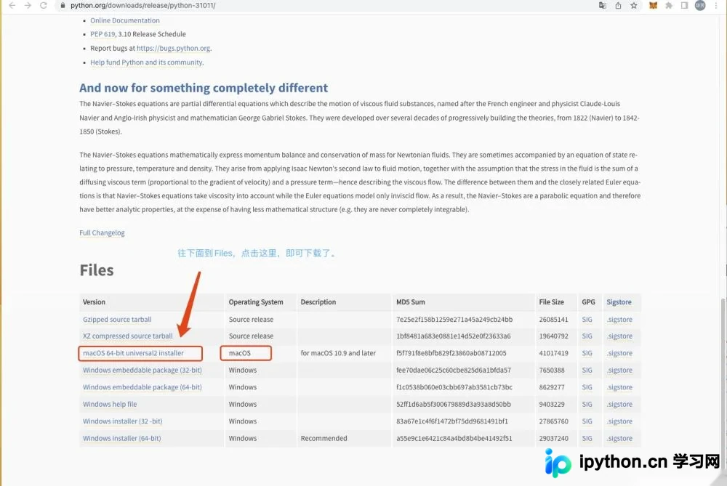
Task: Open .sigstore link for Windows help file
Action: pyautogui.click(x=619, y=404)
